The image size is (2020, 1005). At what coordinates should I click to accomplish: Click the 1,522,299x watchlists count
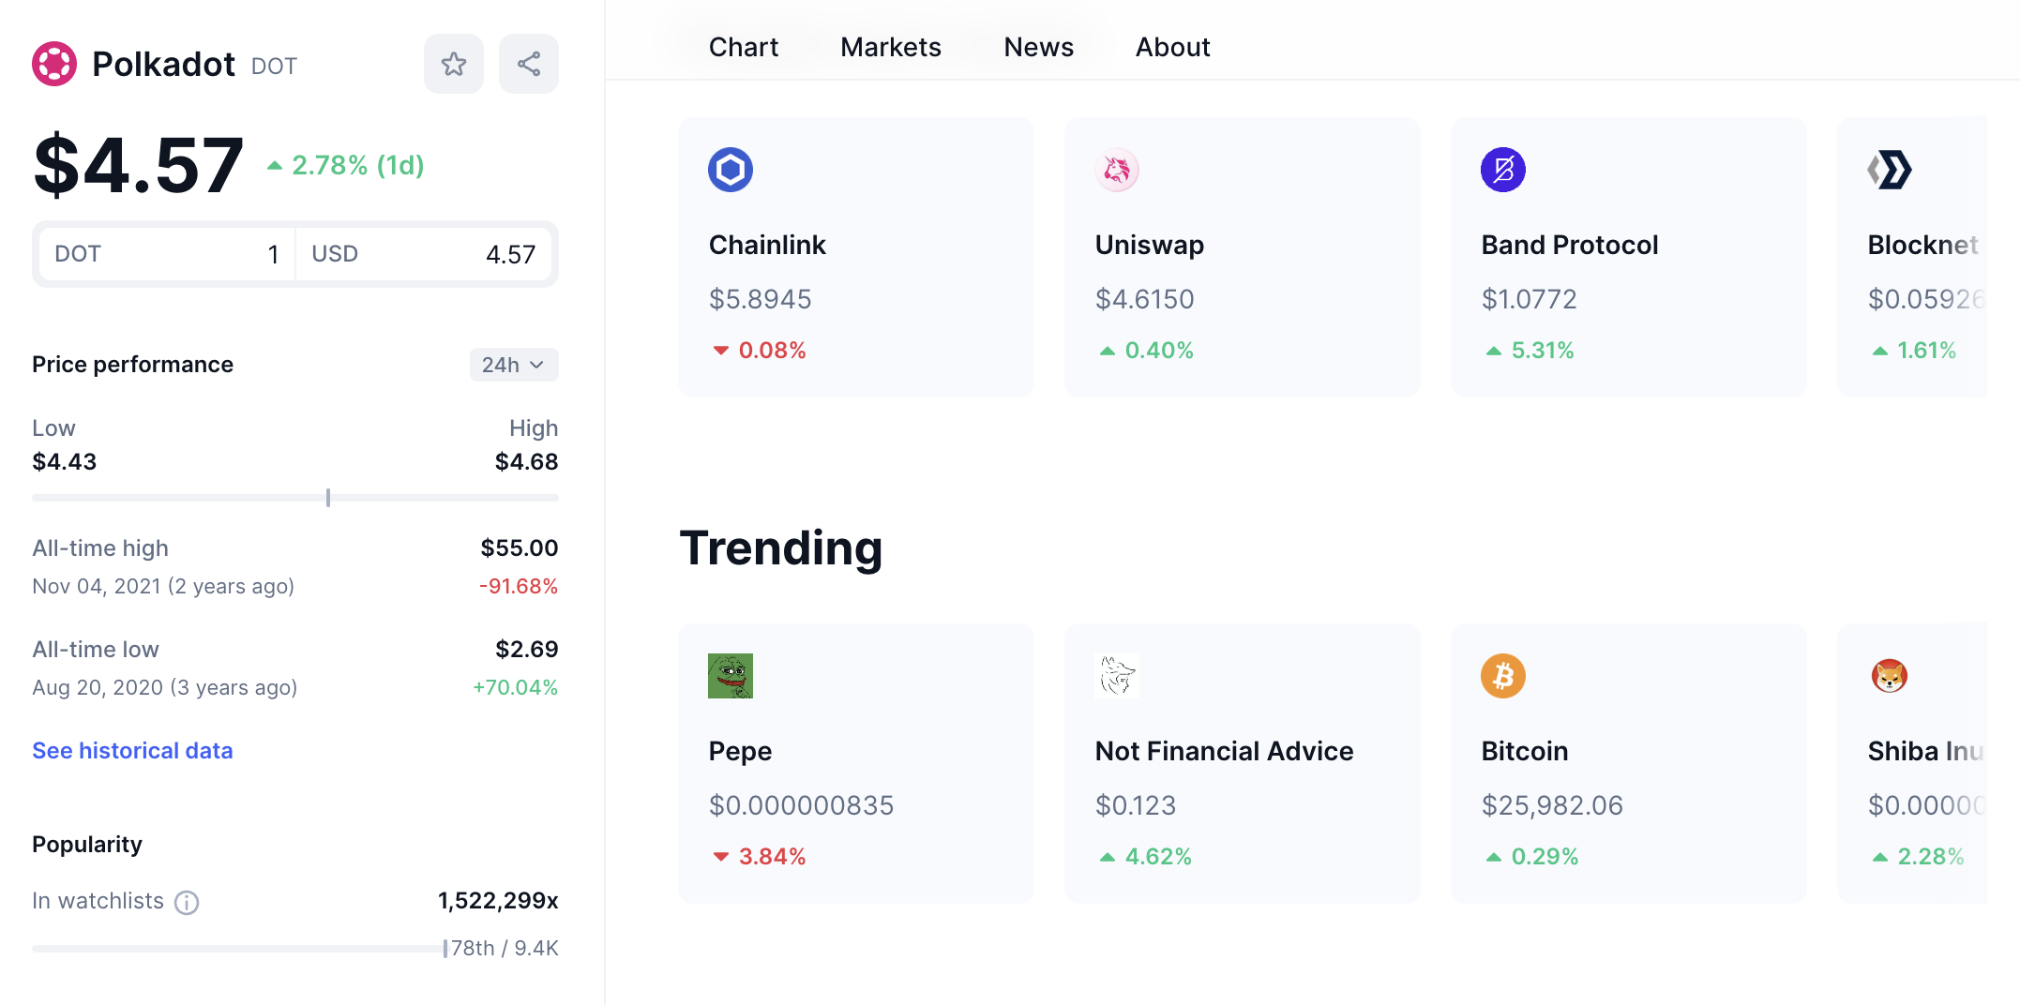click(x=498, y=900)
